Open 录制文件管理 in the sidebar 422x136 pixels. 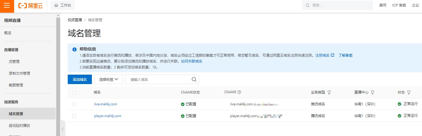tap(19, 73)
